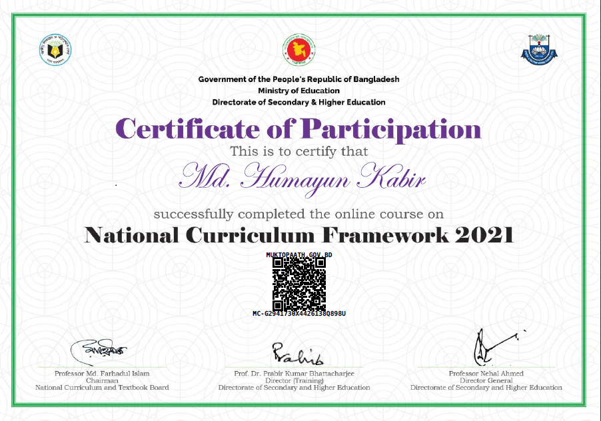Screen dimensions: 601x421
Task: Click the name "Professor Md. Farhadul Islam"
Action: (x=102, y=374)
